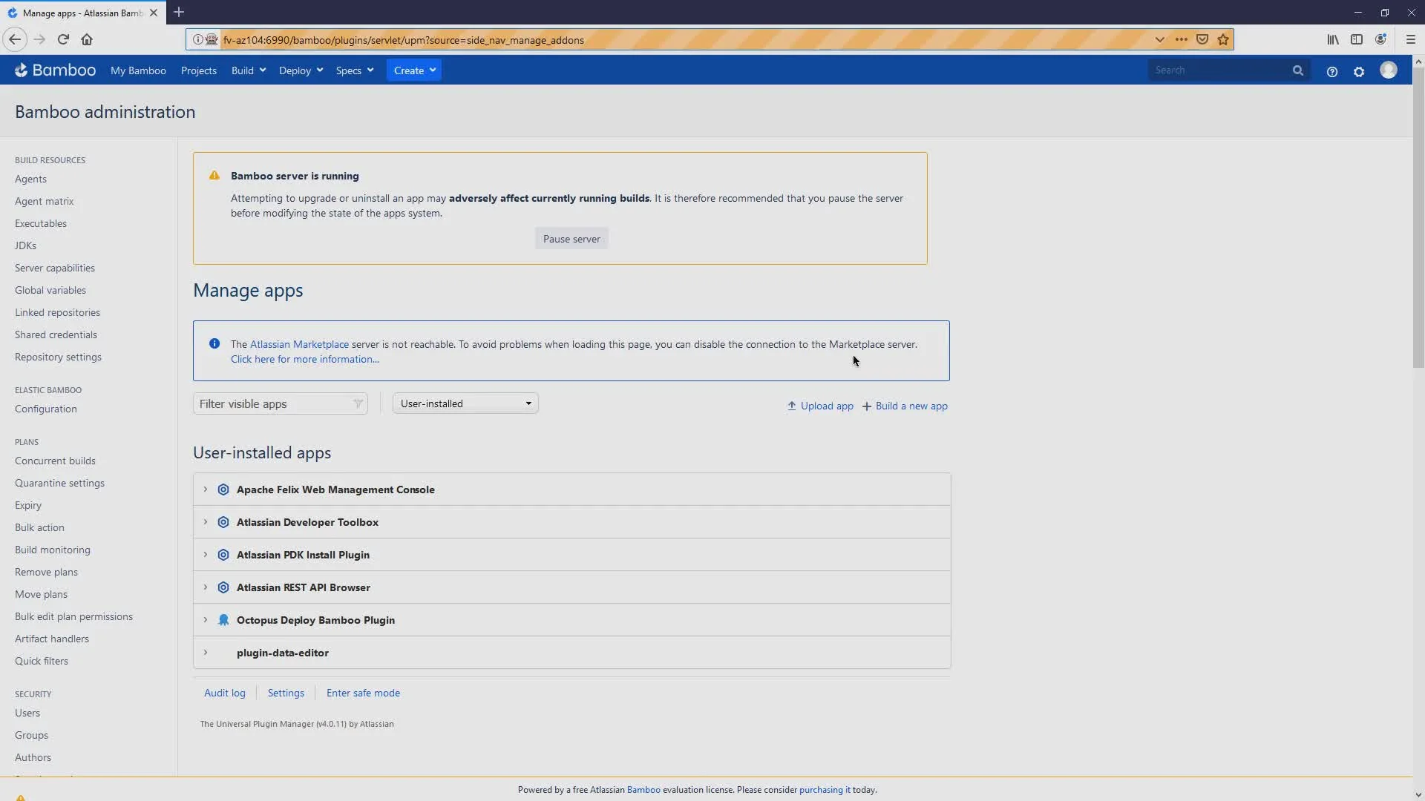1425x801 pixels.
Task: Click the Octopus Deploy Bamboo Plugin icon
Action: point(223,619)
